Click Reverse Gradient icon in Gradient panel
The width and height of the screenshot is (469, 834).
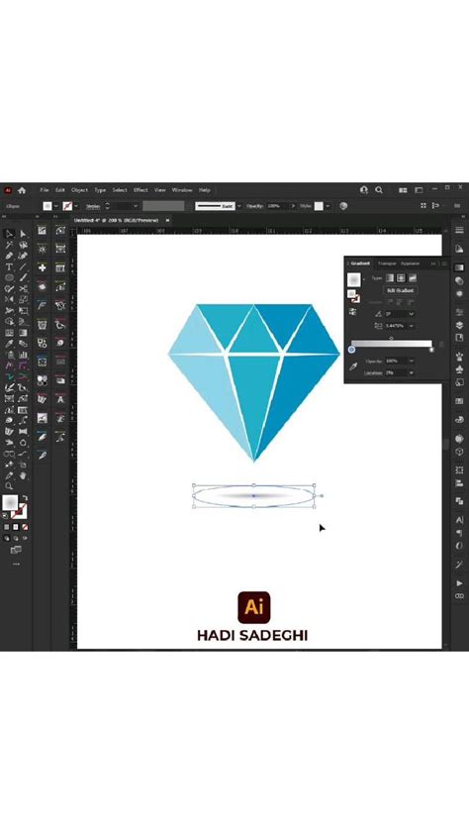tap(352, 313)
